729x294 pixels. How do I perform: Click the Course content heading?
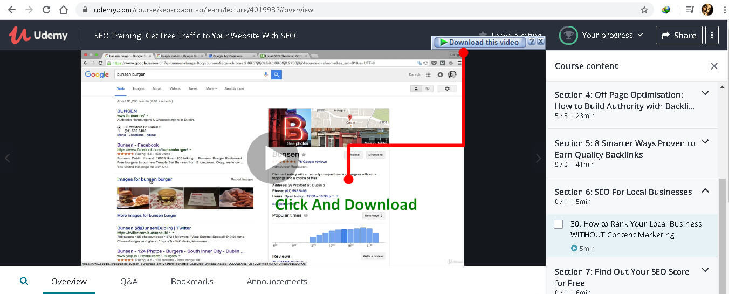[x=587, y=66]
